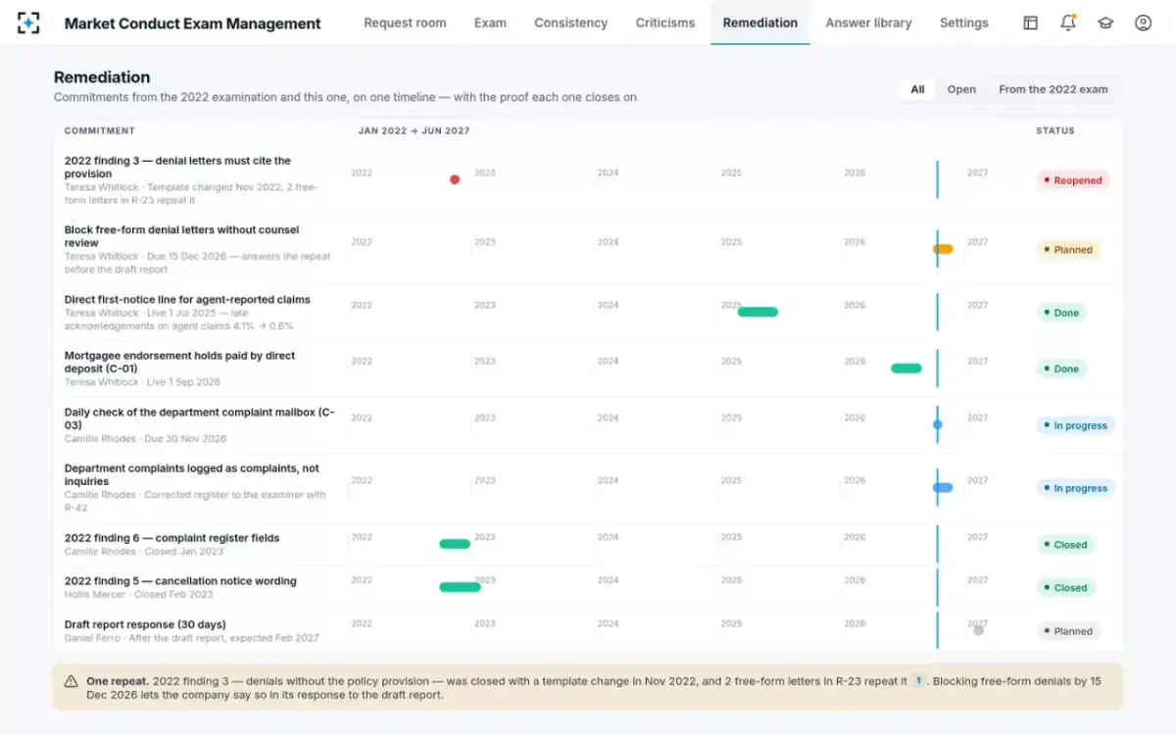Click the green bar for 2022 finding 5
The image size is (1176, 735).
click(x=460, y=587)
